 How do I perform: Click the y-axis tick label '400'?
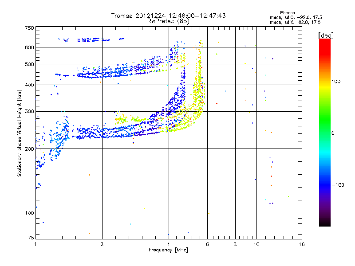[29, 85]
